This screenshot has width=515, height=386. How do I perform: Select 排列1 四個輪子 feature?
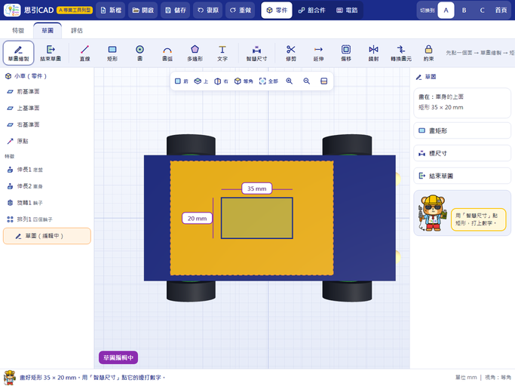click(x=47, y=219)
